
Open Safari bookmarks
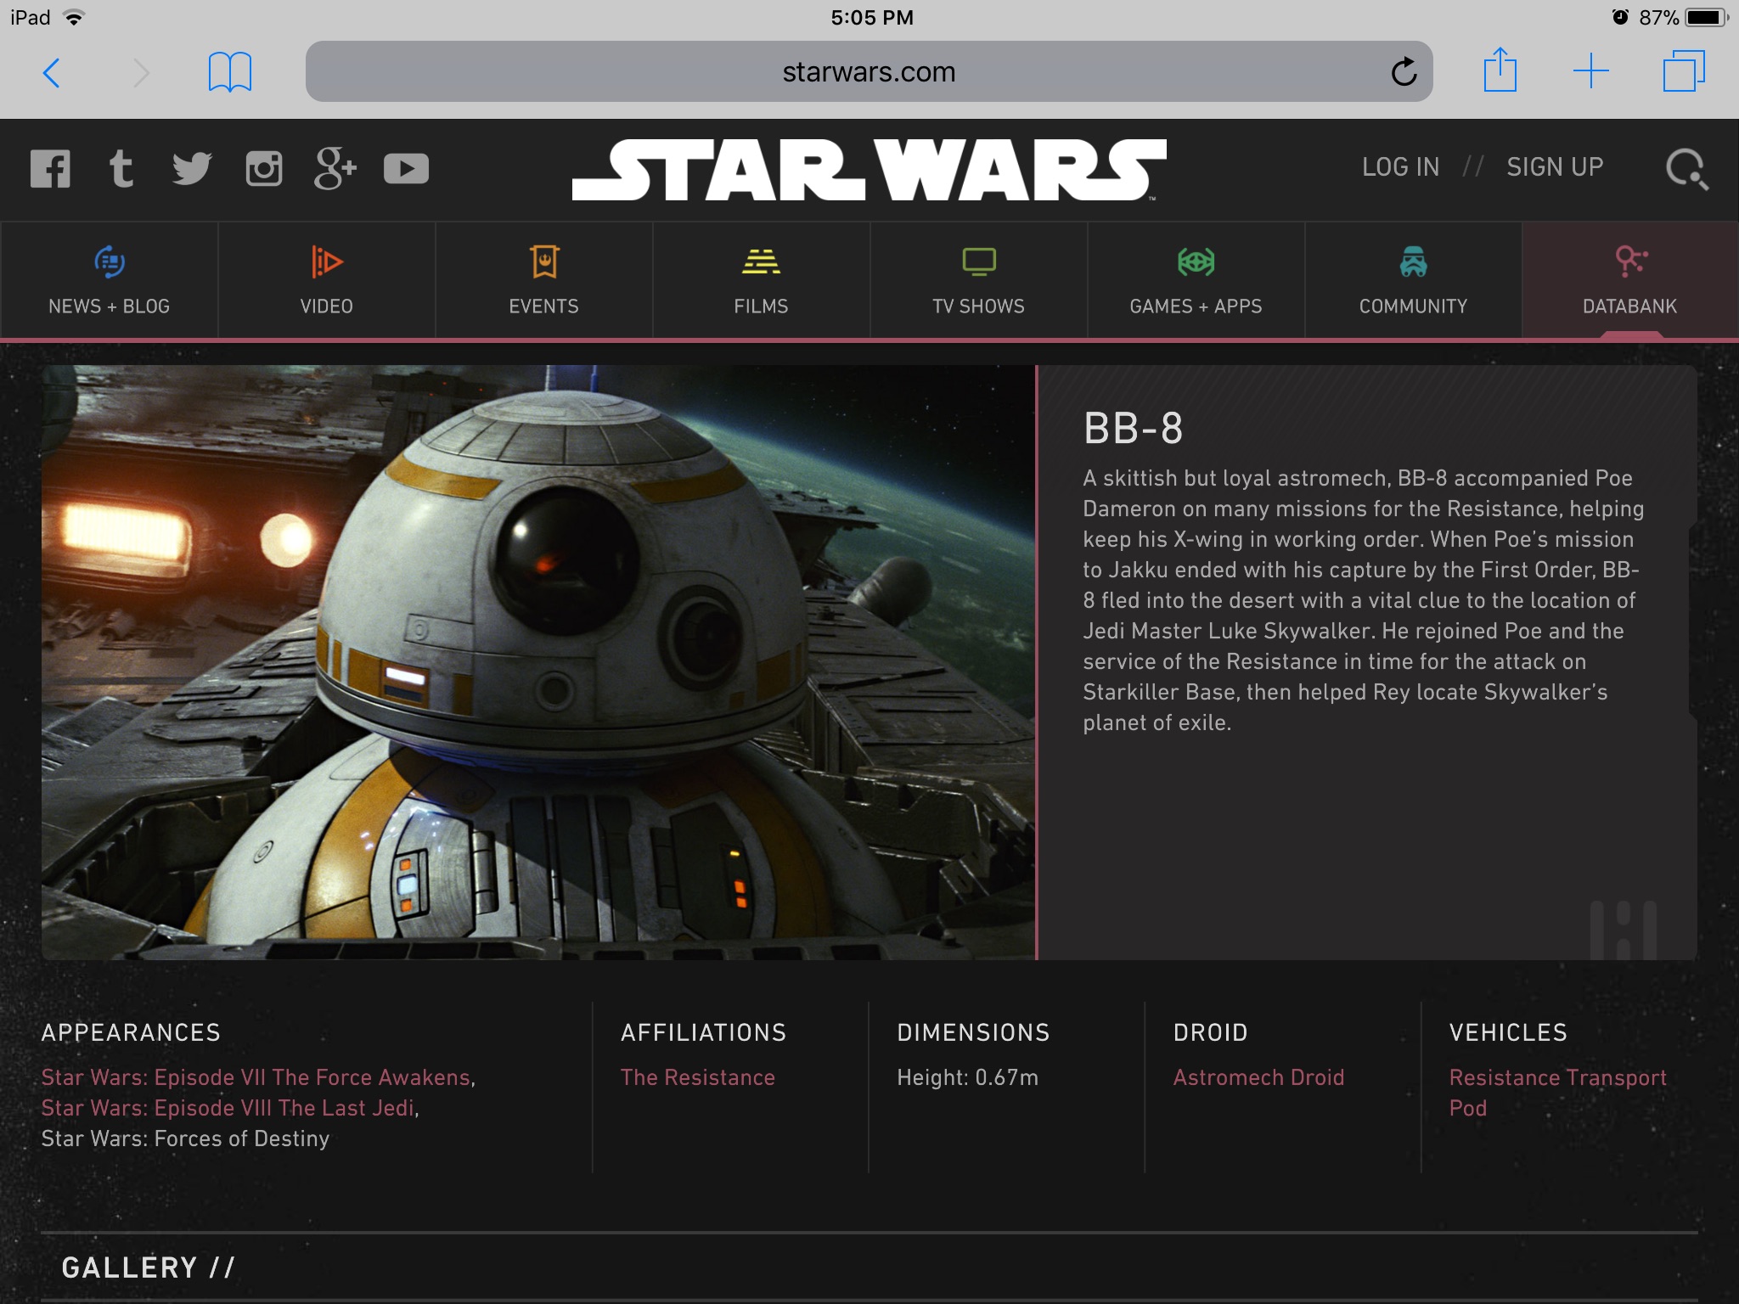click(x=232, y=71)
